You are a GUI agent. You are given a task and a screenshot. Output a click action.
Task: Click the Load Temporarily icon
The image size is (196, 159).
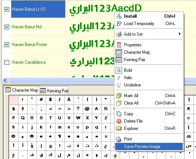(119, 24)
